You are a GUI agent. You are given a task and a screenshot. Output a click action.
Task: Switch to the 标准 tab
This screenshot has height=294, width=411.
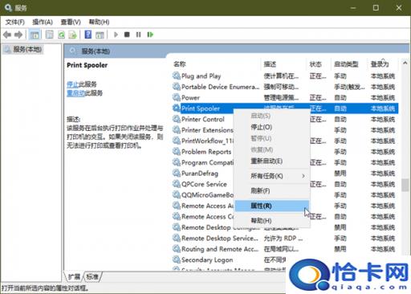[92, 276]
